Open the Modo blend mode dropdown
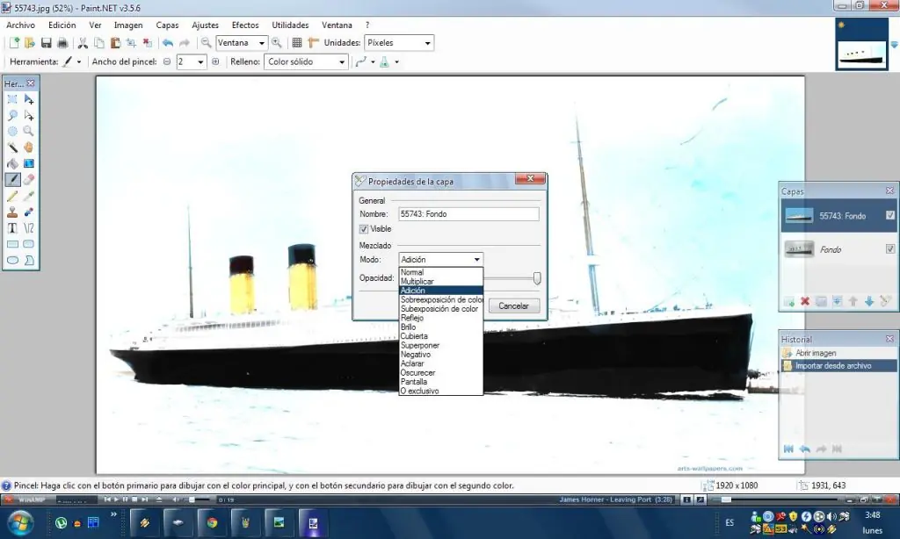900x539 pixels. pyautogui.click(x=441, y=259)
